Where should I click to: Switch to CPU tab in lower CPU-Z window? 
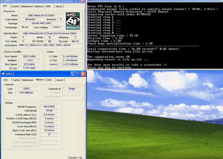pos(6,80)
